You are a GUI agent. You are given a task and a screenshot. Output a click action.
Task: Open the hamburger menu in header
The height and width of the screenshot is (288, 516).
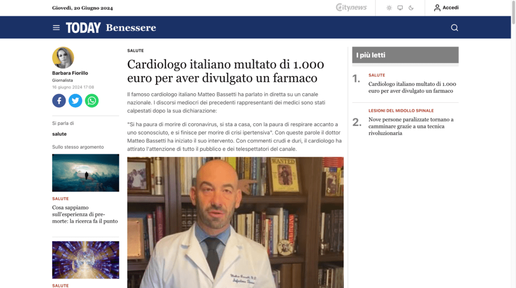point(56,28)
